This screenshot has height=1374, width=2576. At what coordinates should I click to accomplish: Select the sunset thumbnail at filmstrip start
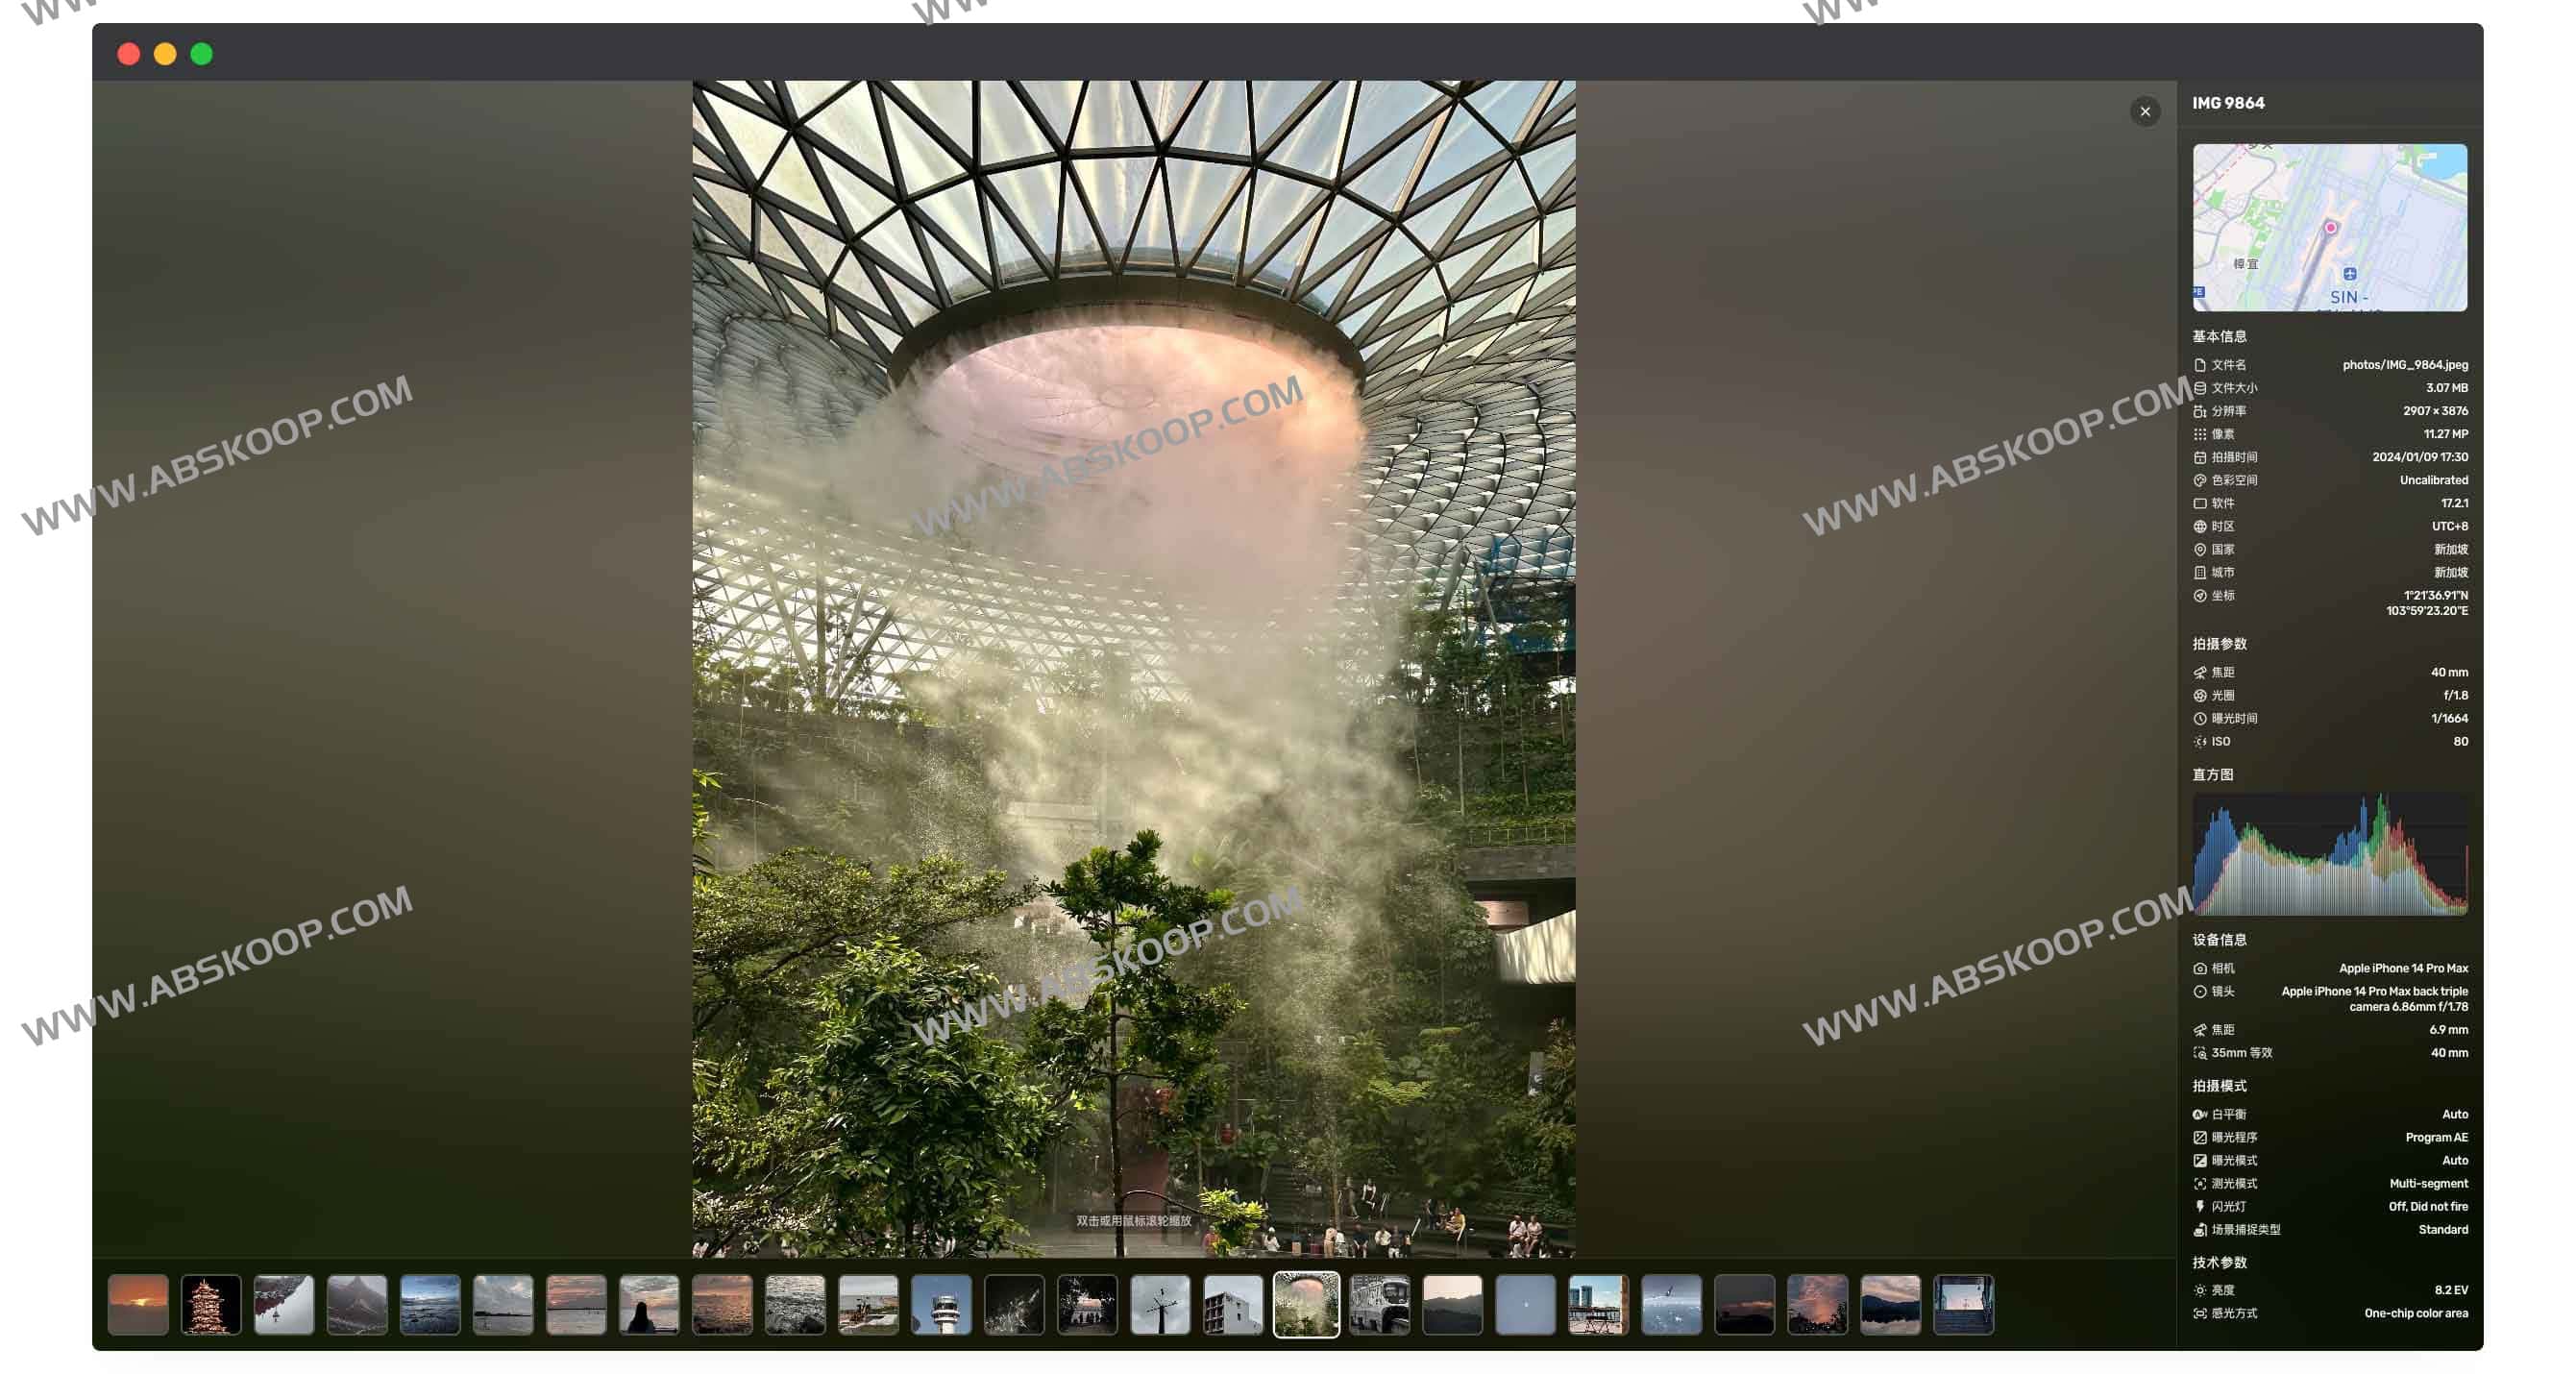pos(137,1305)
